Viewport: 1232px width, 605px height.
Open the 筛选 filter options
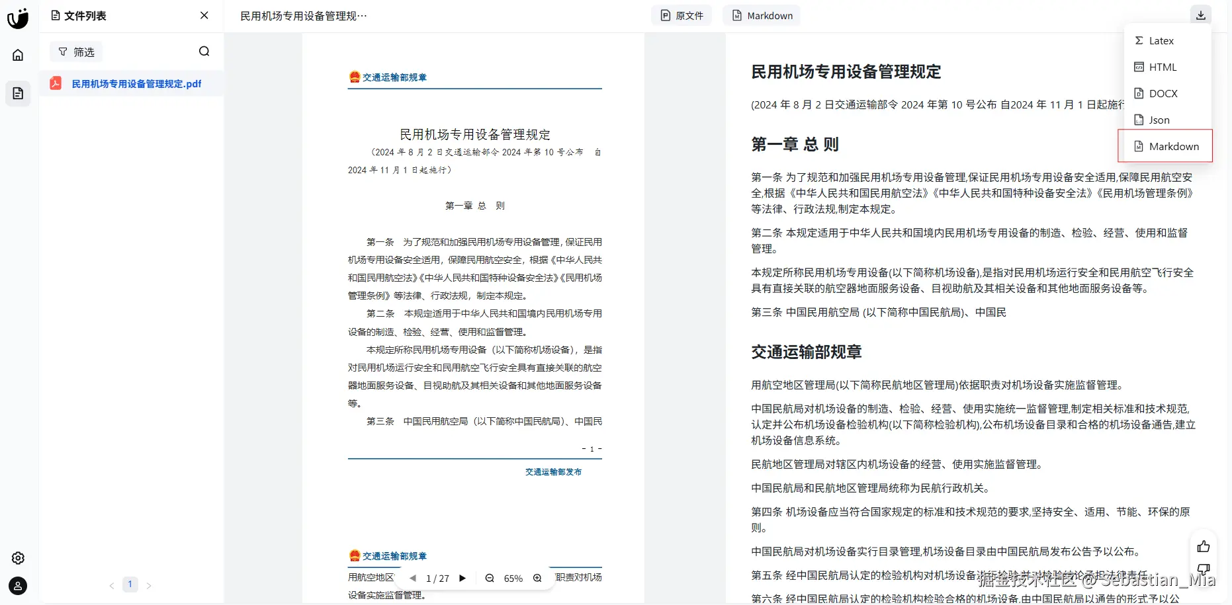[75, 51]
